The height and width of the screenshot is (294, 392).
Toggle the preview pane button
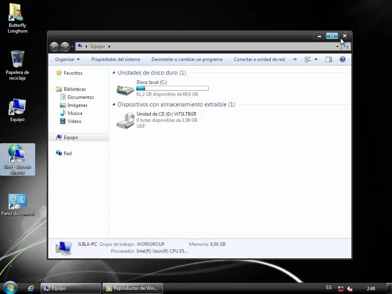pos(329,59)
